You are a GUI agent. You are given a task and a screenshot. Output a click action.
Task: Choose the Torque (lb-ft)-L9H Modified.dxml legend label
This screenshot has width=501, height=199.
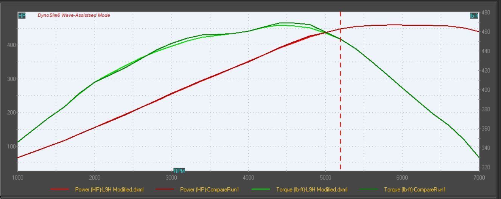coord(311,190)
